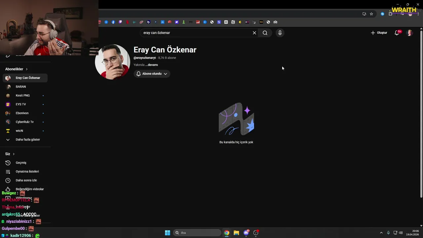
Task: Open the Facebook bookmark
Action: pos(113,22)
